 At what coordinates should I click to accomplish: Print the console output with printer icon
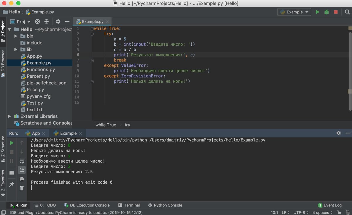(22, 179)
